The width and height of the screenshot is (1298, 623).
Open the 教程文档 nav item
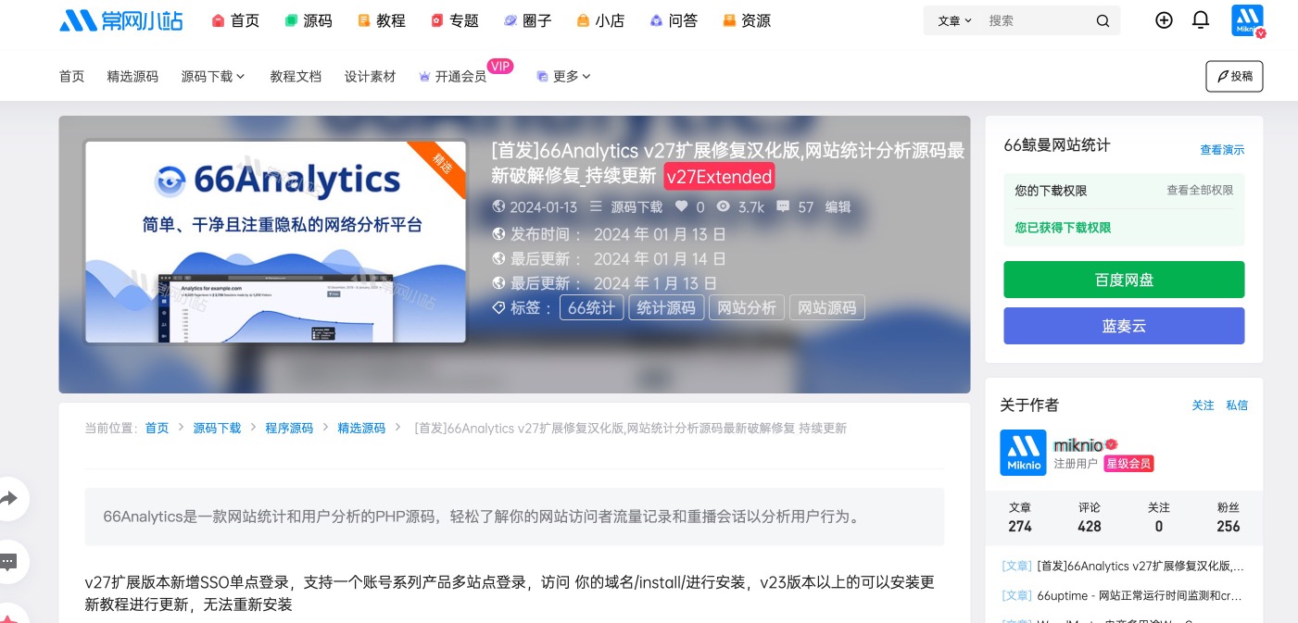click(x=296, y=77)
